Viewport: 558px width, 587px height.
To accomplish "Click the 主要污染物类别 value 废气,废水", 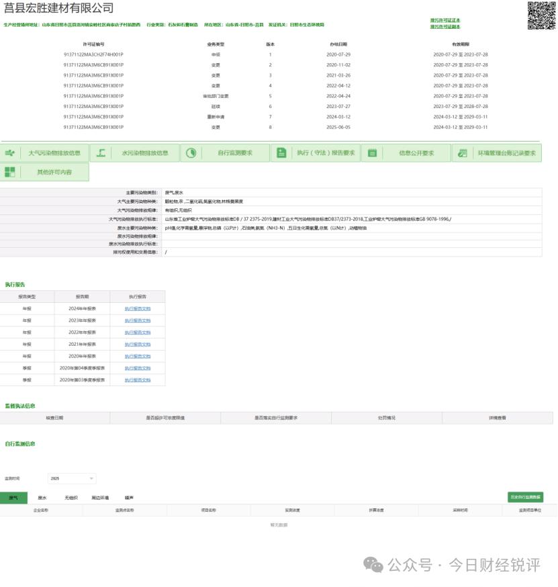I will point(174,193).
